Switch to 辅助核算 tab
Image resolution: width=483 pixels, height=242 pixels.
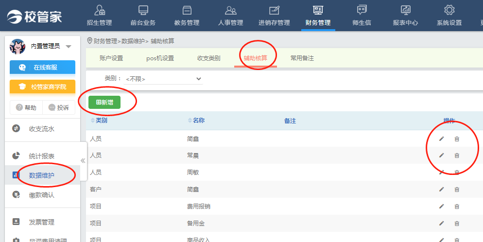(x=256, y=58)
